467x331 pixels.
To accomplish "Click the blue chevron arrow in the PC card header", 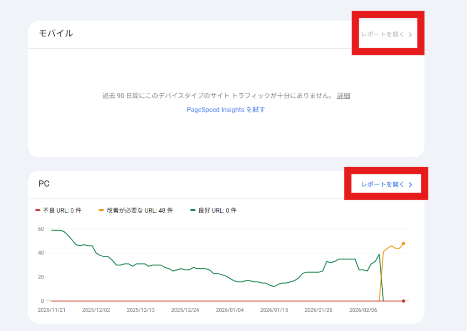I will 410,185.
